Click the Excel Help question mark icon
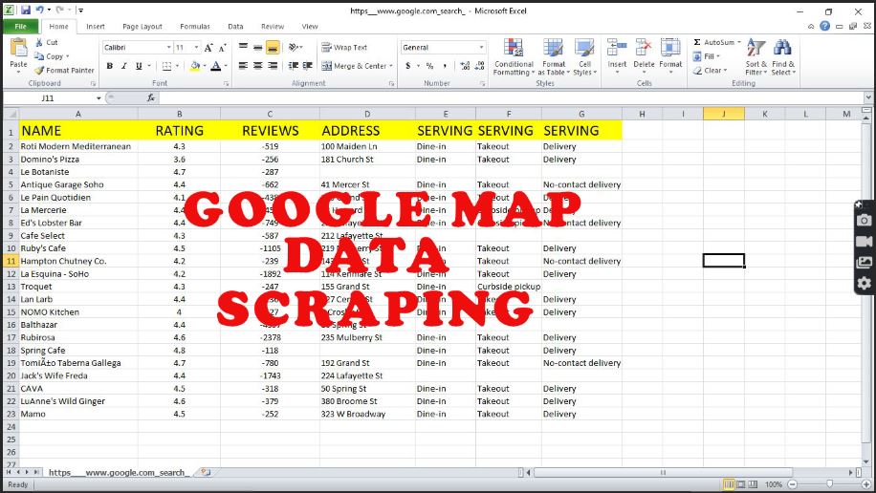 click(x=824, y=26)
